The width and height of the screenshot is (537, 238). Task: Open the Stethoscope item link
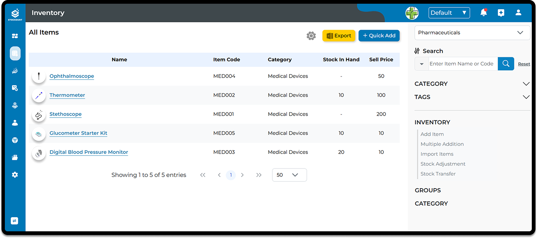[x=66, y=114]
